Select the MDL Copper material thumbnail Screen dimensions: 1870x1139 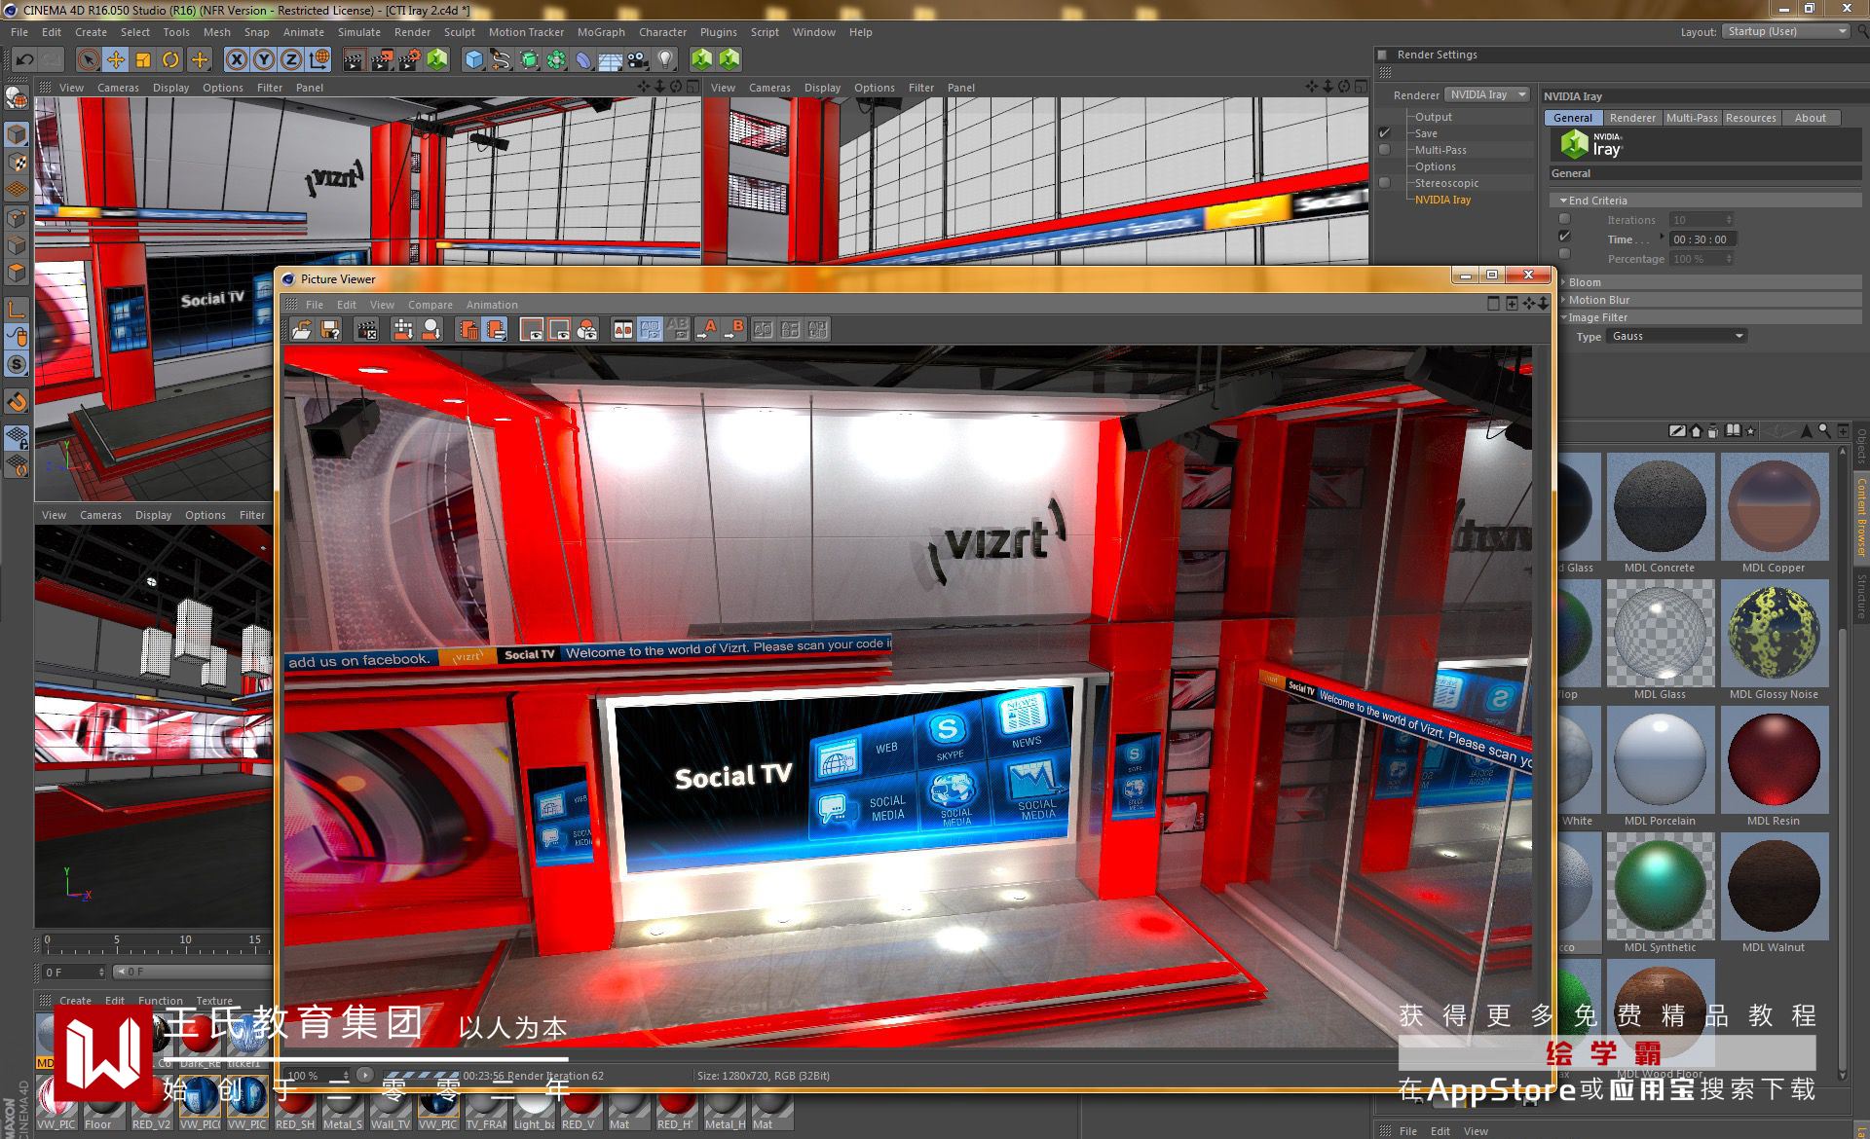tap(1773, 506)
